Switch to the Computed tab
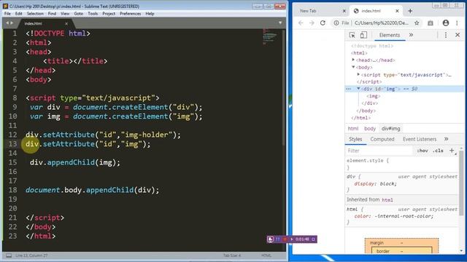 382,139
